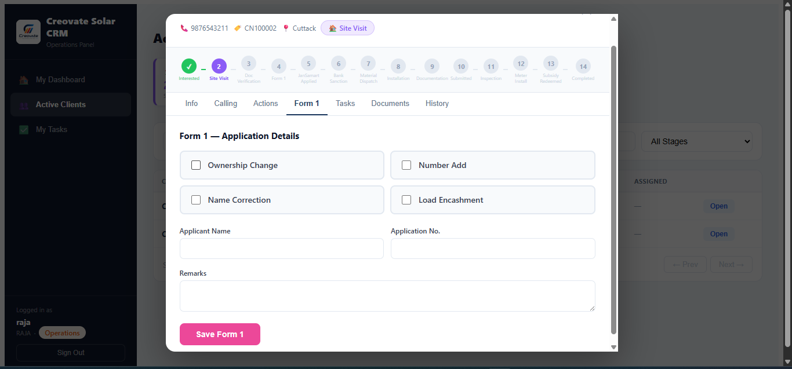This screenshot has width=792, height=369.
Task: Click the ASSIGNED column header
Action: (x=651, y=181)
